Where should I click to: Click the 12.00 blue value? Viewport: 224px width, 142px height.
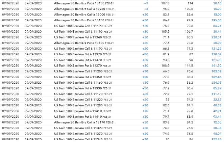point(217,122)
